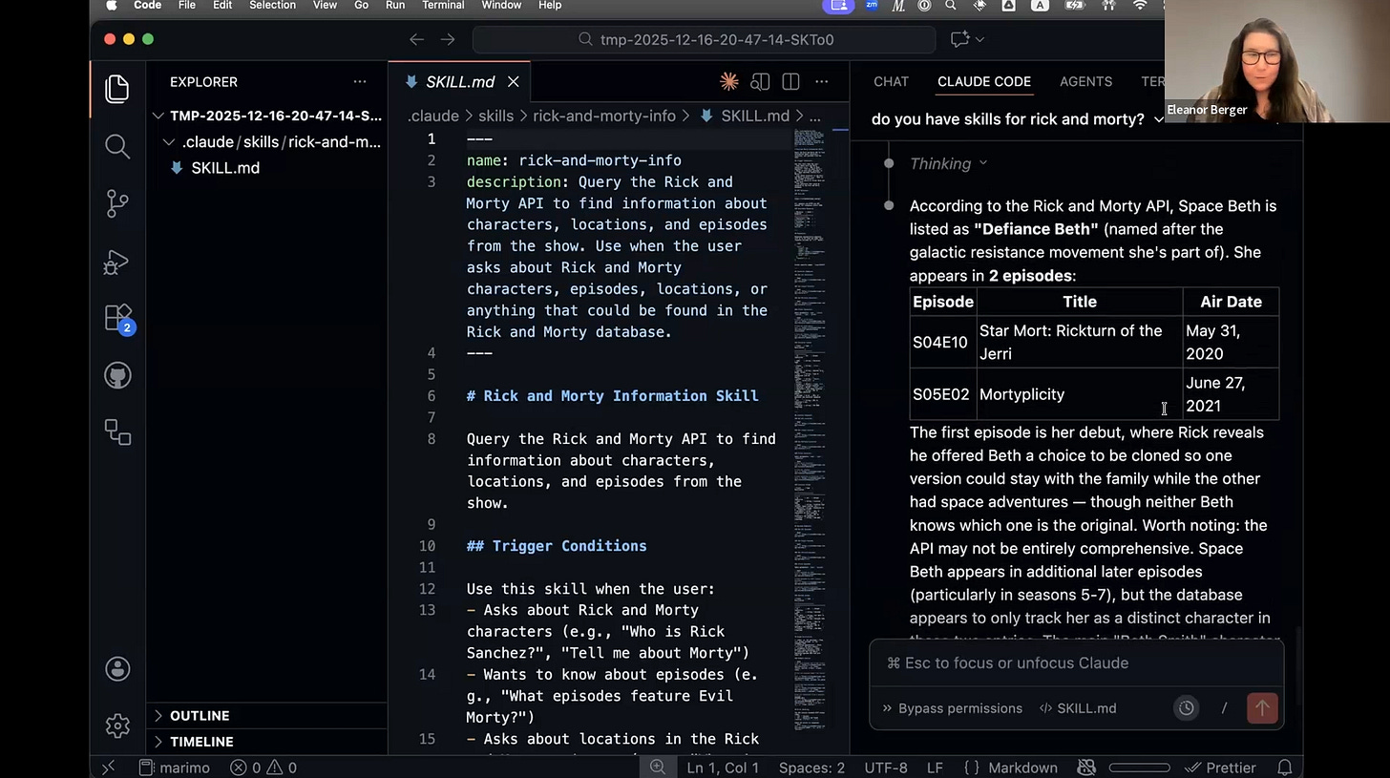Open the Source Control view
This screenshot has height=778, width=1390.
coord(117,203)
